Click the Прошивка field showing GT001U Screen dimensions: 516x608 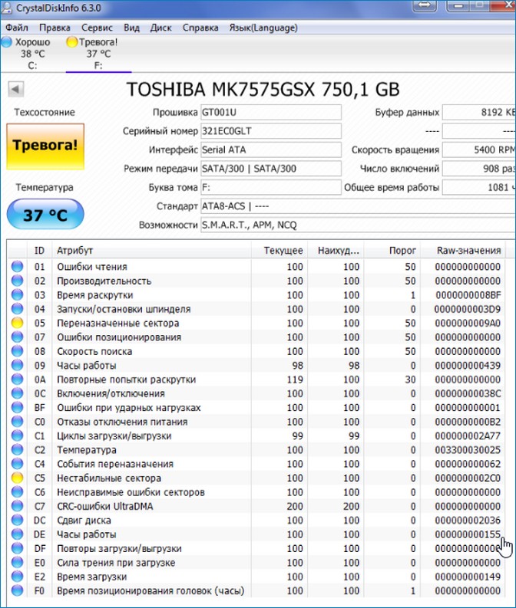270,112
